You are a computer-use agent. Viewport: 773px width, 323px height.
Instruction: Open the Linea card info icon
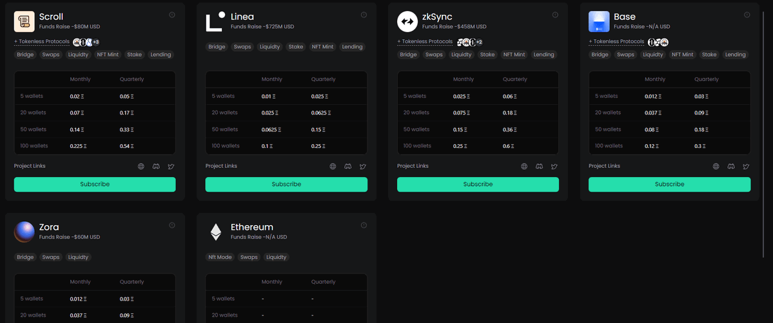click(x=364, y=15)
